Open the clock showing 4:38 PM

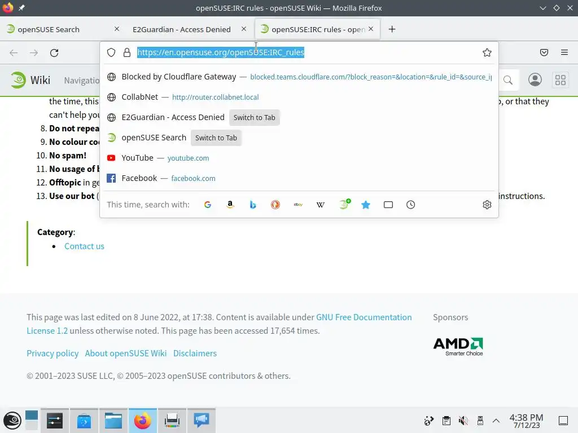pyautogui.click(x=527, y=421)
